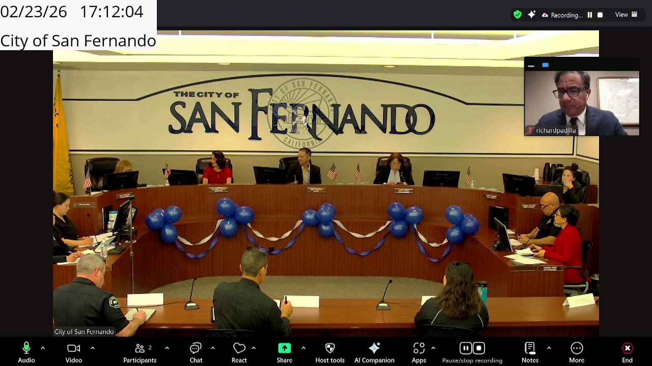Open sharing options caret next to Share
The width and height of the screenshot is (652, 366).
pos(304,348)
